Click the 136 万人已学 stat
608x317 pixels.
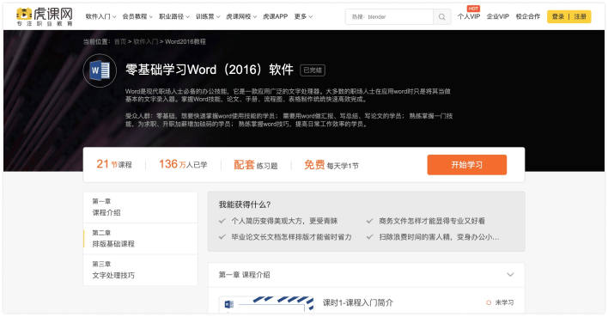[183, 165]
